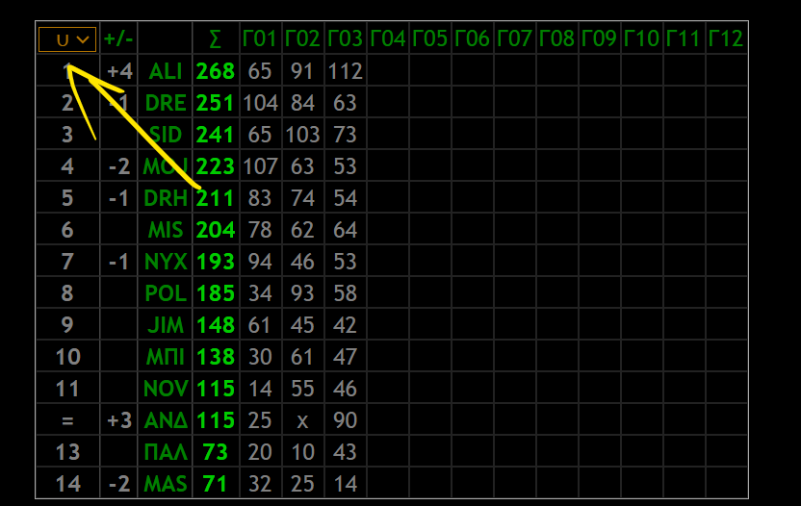This screenshot has width=801, height=506.
Task: Select the Γ02 column header
Action: coord(302,39)
